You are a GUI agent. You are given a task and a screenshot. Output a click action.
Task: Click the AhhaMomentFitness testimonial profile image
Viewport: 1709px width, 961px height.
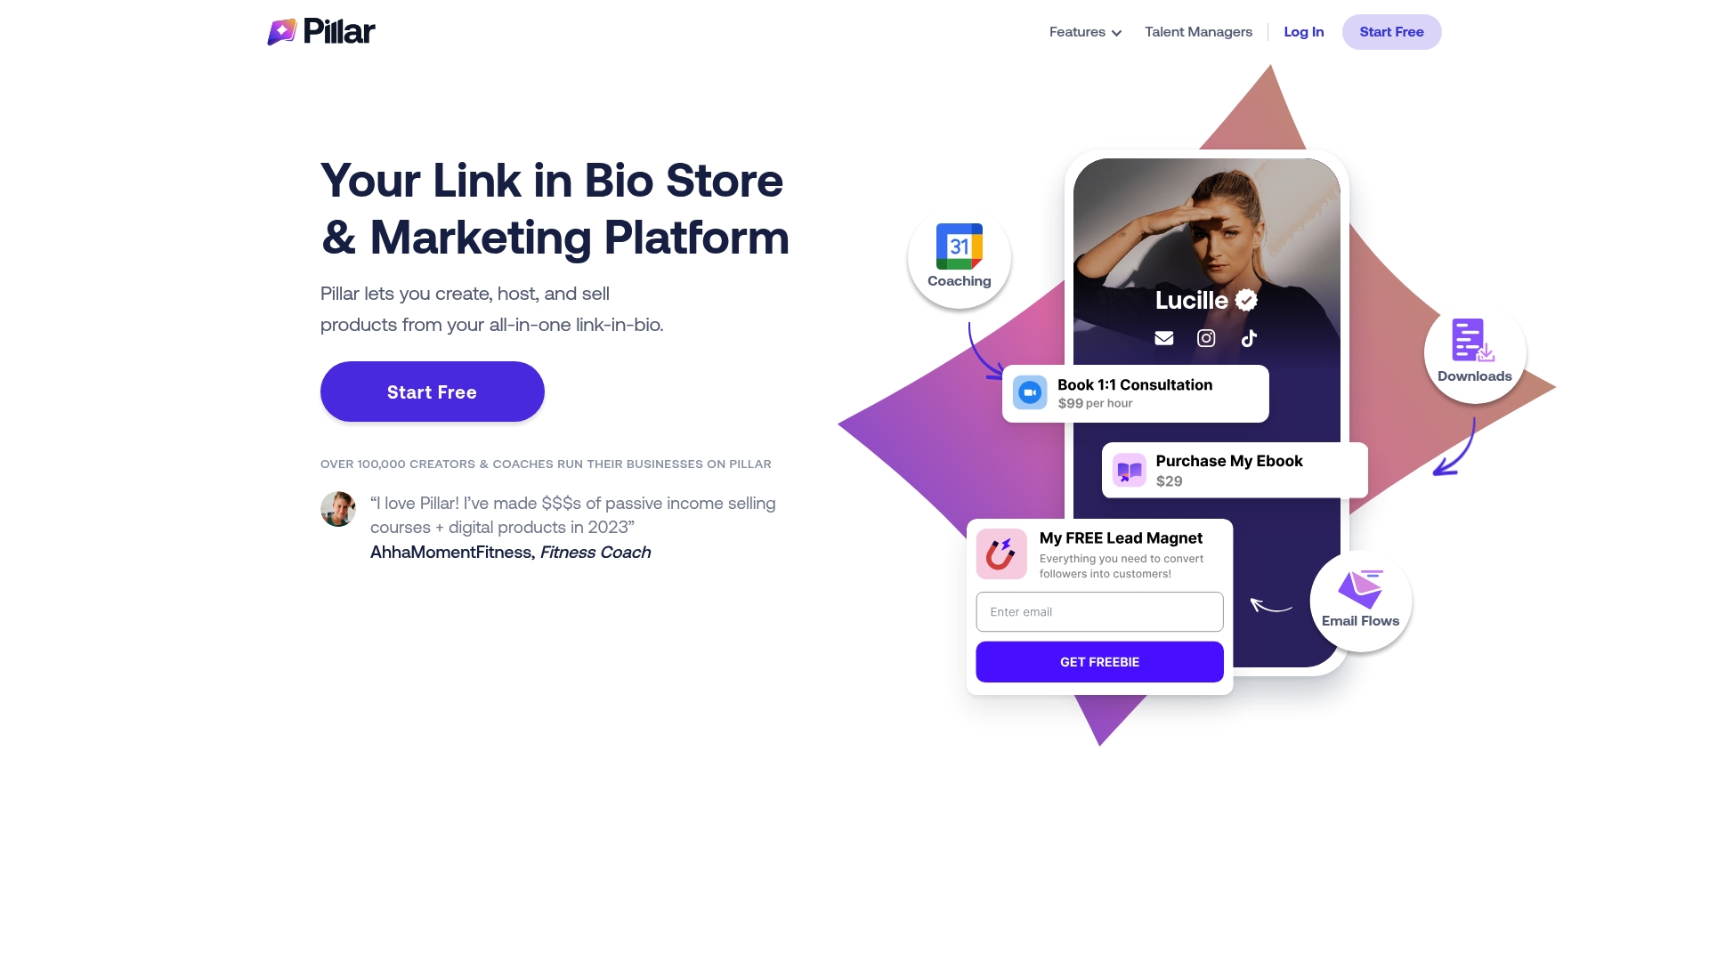[338, 507]
